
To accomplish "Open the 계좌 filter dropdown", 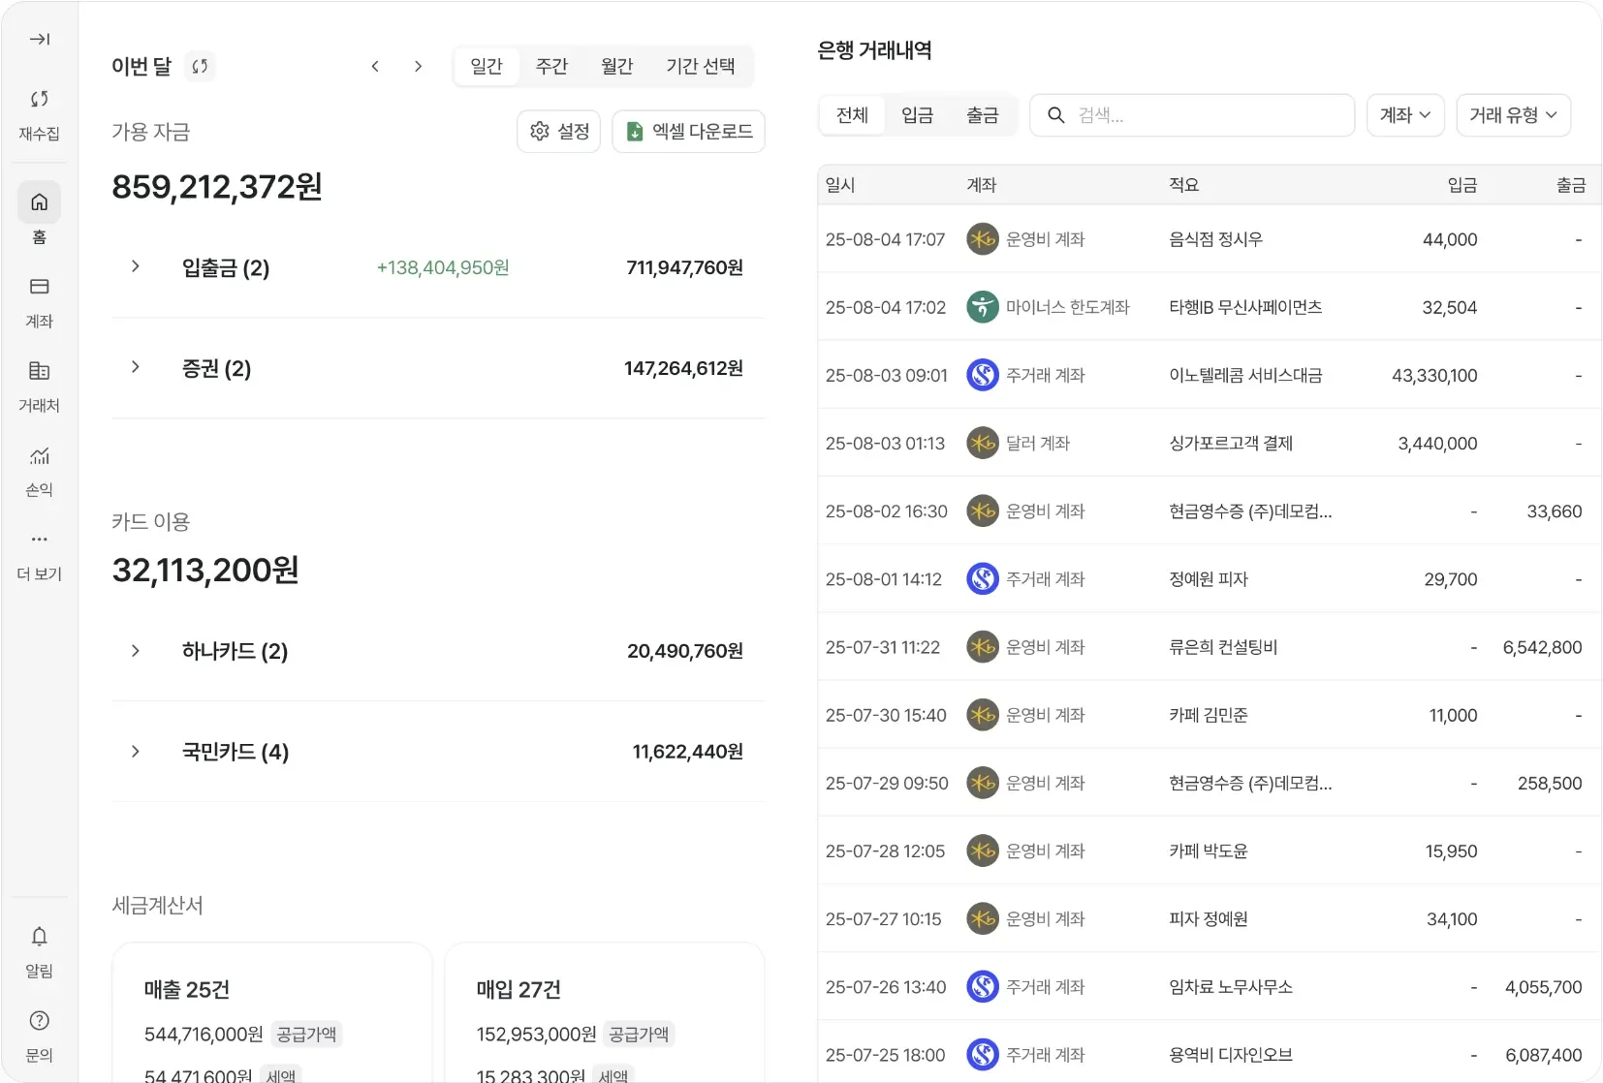I will pyautogui.click(x=1404, y=115).
